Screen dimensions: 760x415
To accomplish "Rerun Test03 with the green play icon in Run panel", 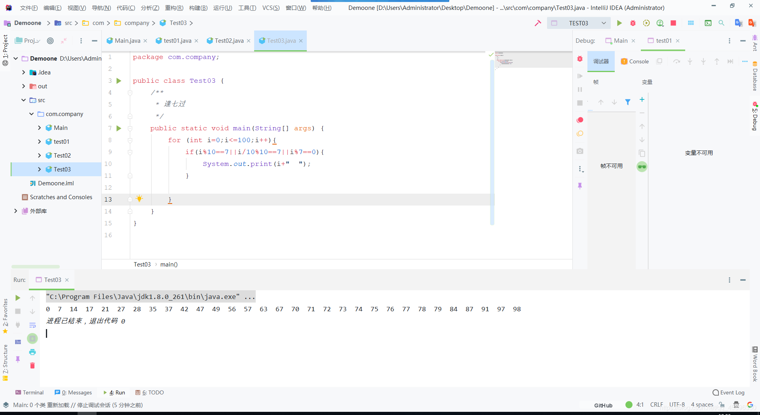I will pyautogui.click(x=18, y=298).
